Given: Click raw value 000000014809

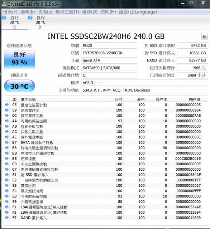Looking at the screenshot, I should [188, 218].
